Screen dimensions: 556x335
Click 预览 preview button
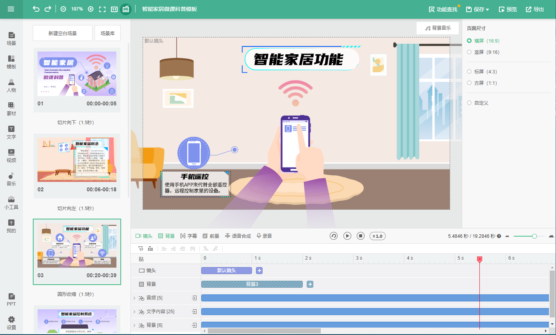tap(508, 9)
